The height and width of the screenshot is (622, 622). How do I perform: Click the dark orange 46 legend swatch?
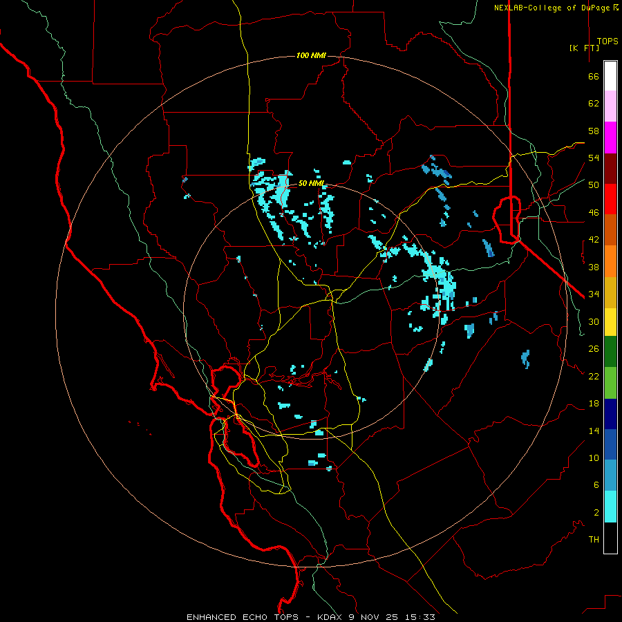[x=610, y=229]
